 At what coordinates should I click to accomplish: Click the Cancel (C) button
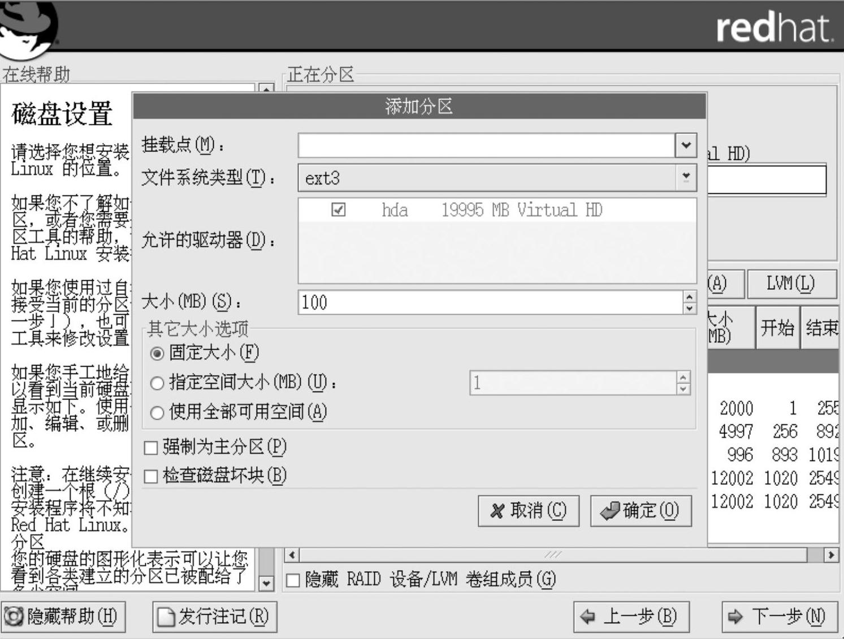529,511
